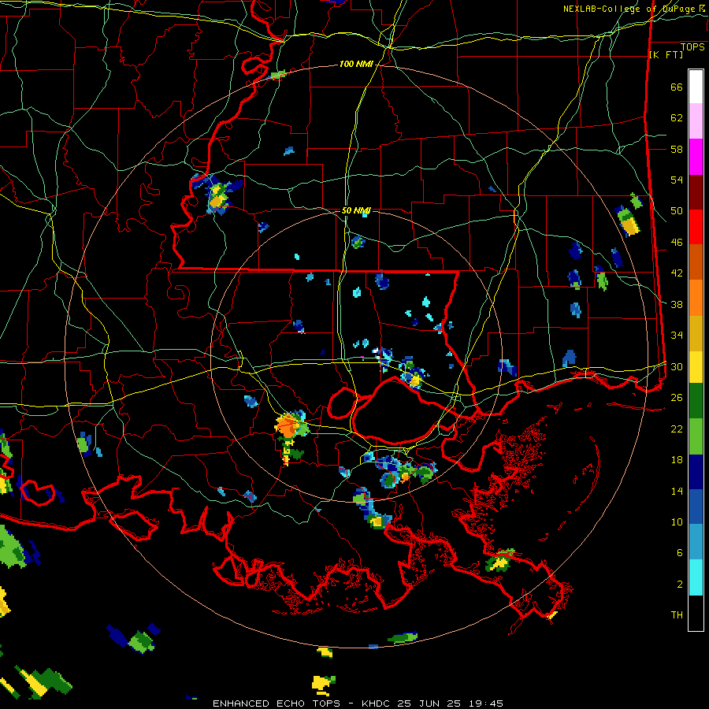
Task: Pick the sky blue legend swatch near 6
Action: coord(696,542)
